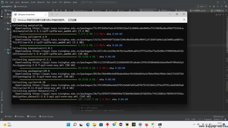Open the Refactor menu
Image resolution: width=228 pixels, height=128 pixels.
(41, 2)
